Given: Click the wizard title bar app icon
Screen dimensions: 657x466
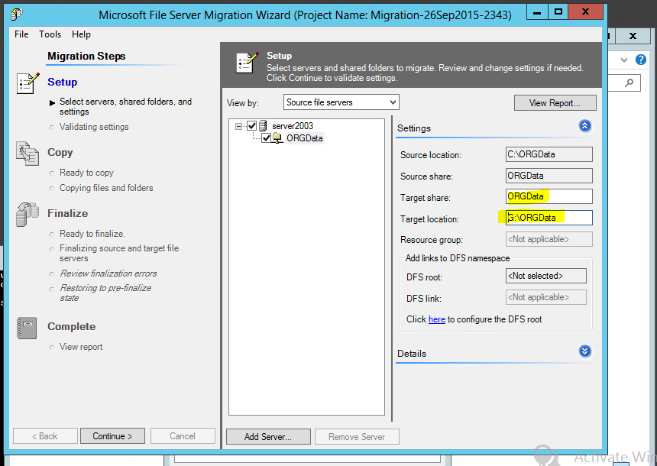Looking at the screenshot, I should click(x=17, y=15).
